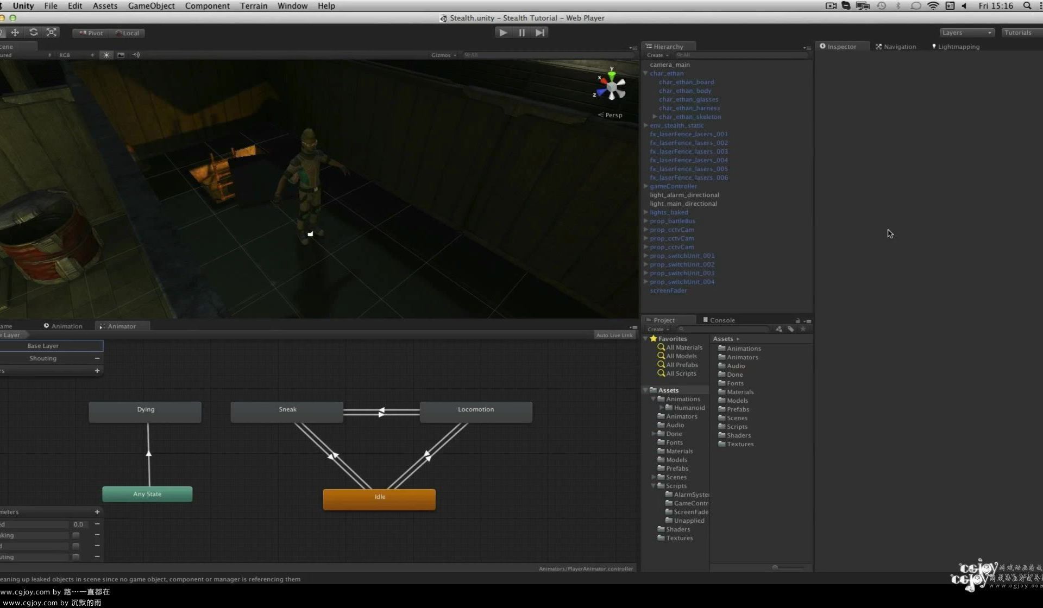Click the Wi-Fi menu bar icon

pos(933,6)
